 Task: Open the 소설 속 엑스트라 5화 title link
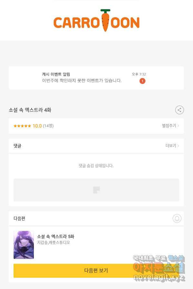pyautogui.click(x=56, y=236)
